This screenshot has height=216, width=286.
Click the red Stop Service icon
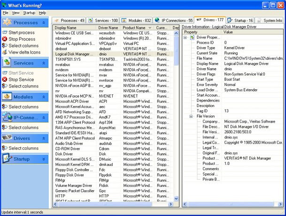pos(5,79)
